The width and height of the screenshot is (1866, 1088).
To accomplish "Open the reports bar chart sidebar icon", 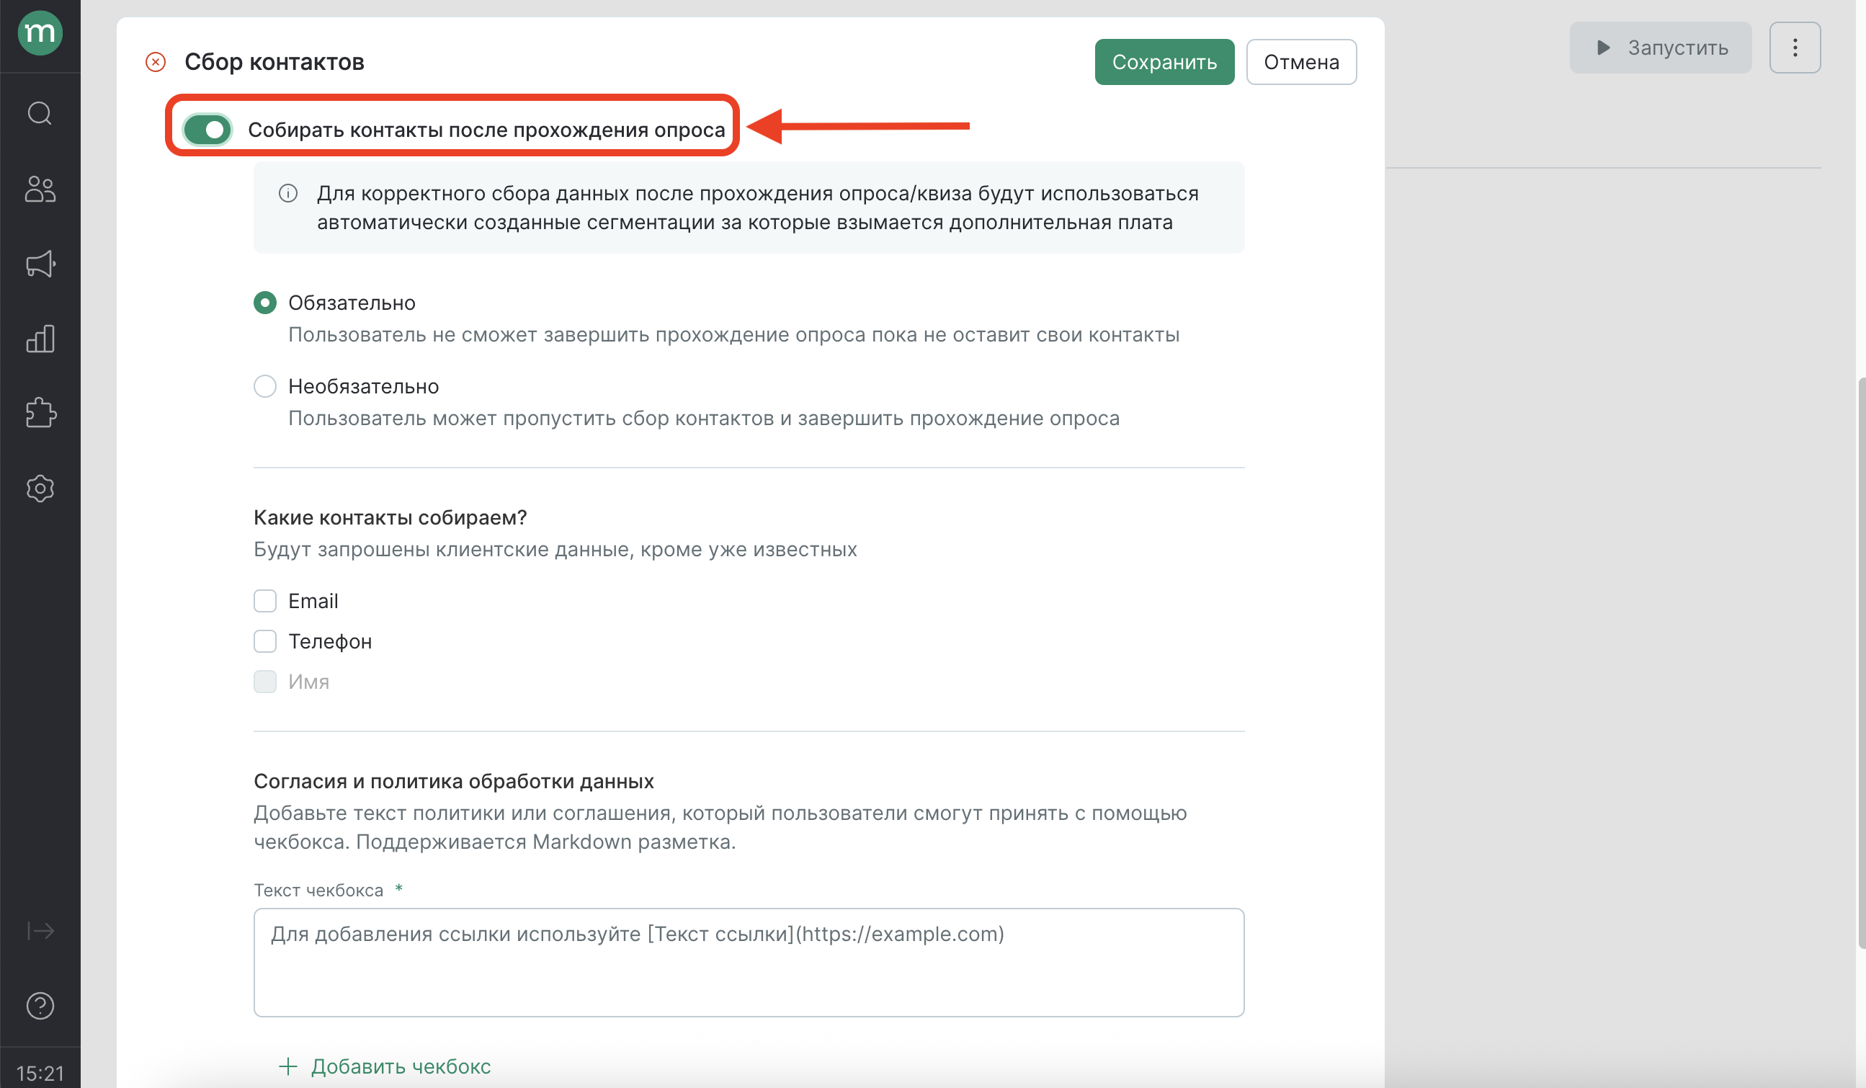I will [40, 339].
